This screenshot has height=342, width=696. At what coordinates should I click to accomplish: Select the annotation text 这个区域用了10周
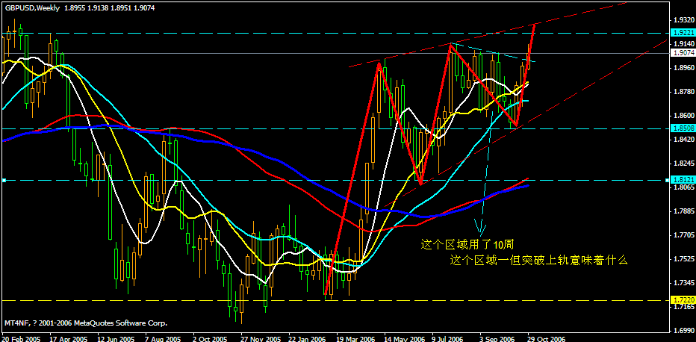467,244
